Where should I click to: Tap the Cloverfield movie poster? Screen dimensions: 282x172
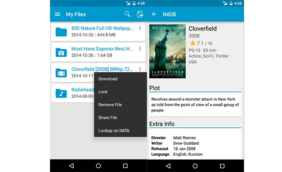tap(167, 51)
